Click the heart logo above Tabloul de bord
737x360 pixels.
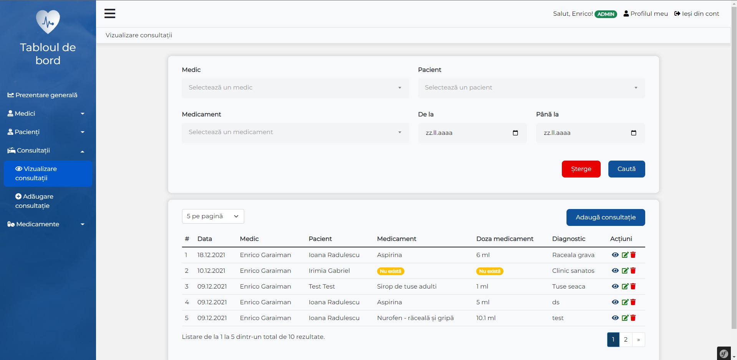click(x=48, y=22)
